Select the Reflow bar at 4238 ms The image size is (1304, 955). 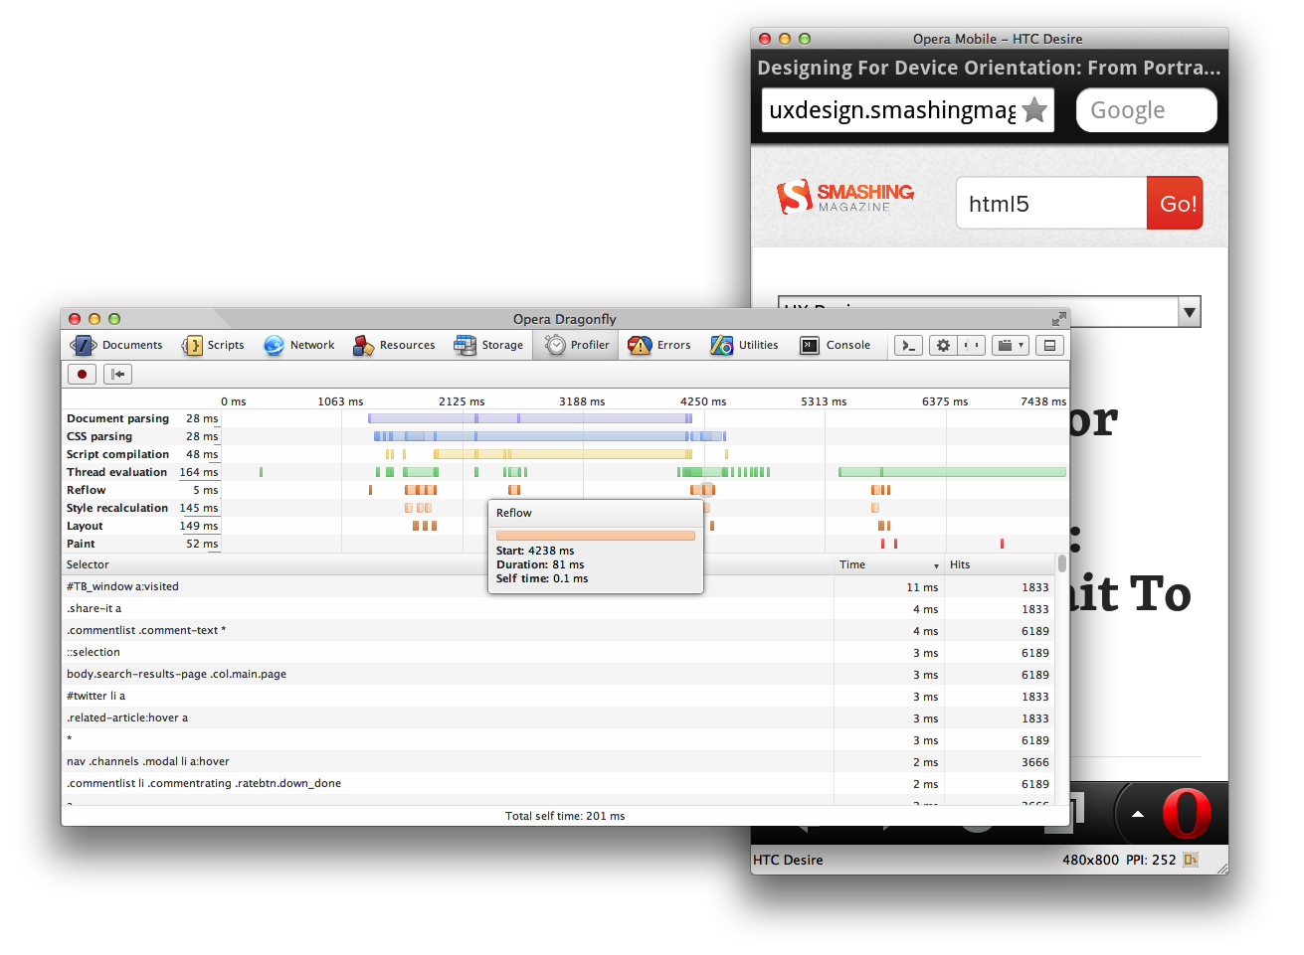click(705, 490)
